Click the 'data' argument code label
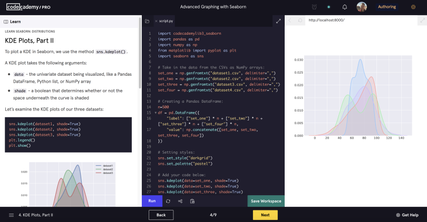The width and height of the screenshot is (427, 222). click(19, 74)
